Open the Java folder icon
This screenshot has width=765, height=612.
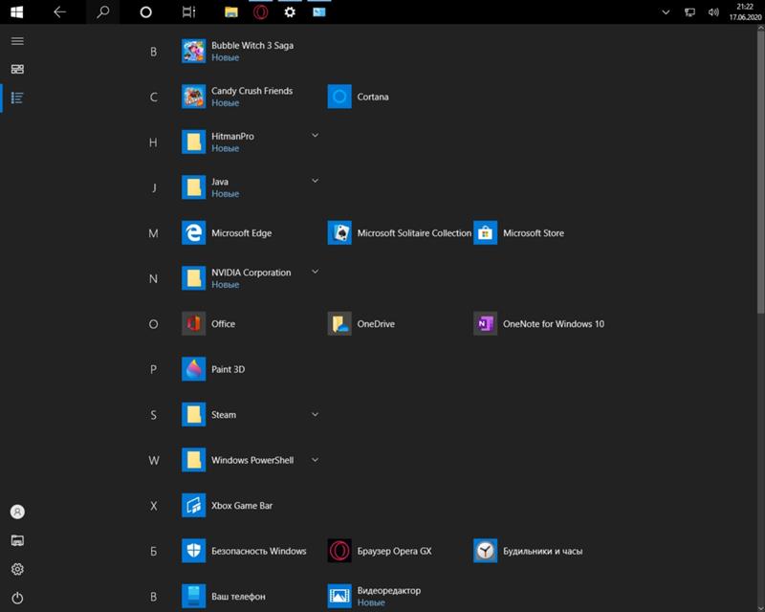(x=194, y=187)
